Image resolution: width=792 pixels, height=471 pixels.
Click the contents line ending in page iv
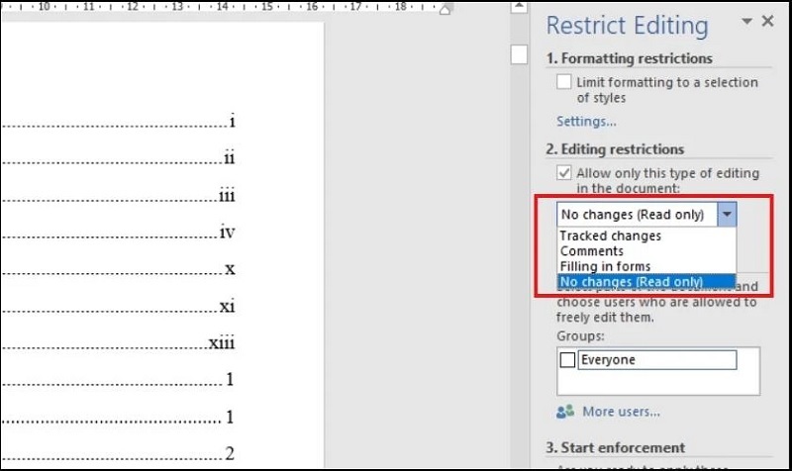pos(119,234)
